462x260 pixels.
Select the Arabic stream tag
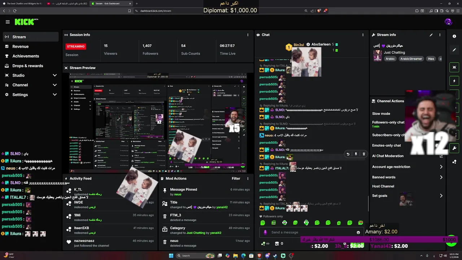point(390,59)
